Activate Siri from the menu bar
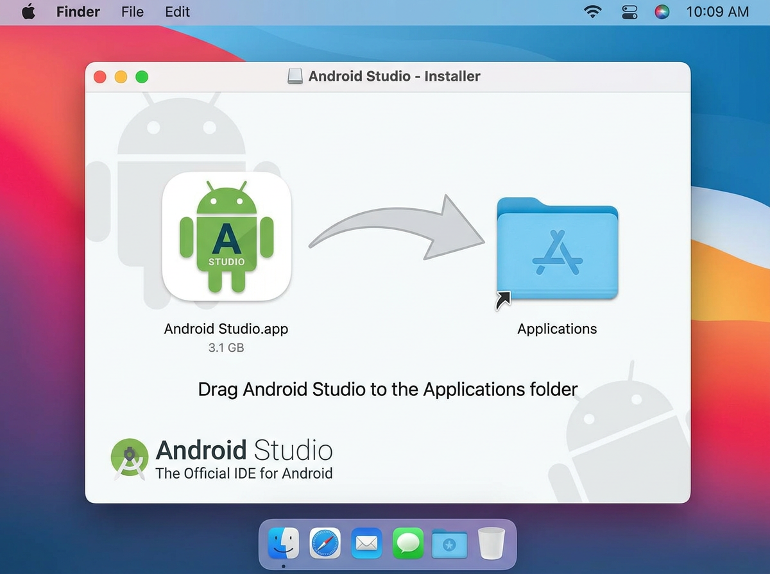This screenshot has height=574, width=770. (x=662, y=12)
